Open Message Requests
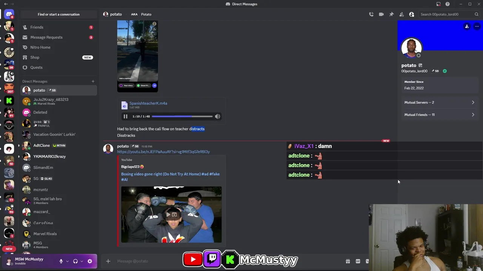This screenshot has height=271, width=483. [58, 37]
